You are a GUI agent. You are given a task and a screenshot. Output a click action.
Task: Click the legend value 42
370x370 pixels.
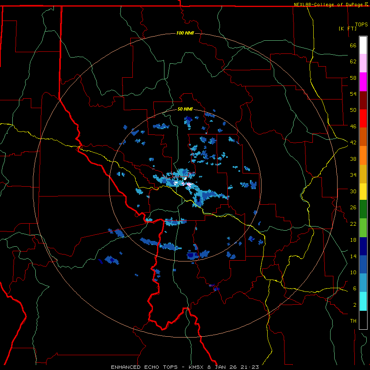353,143
